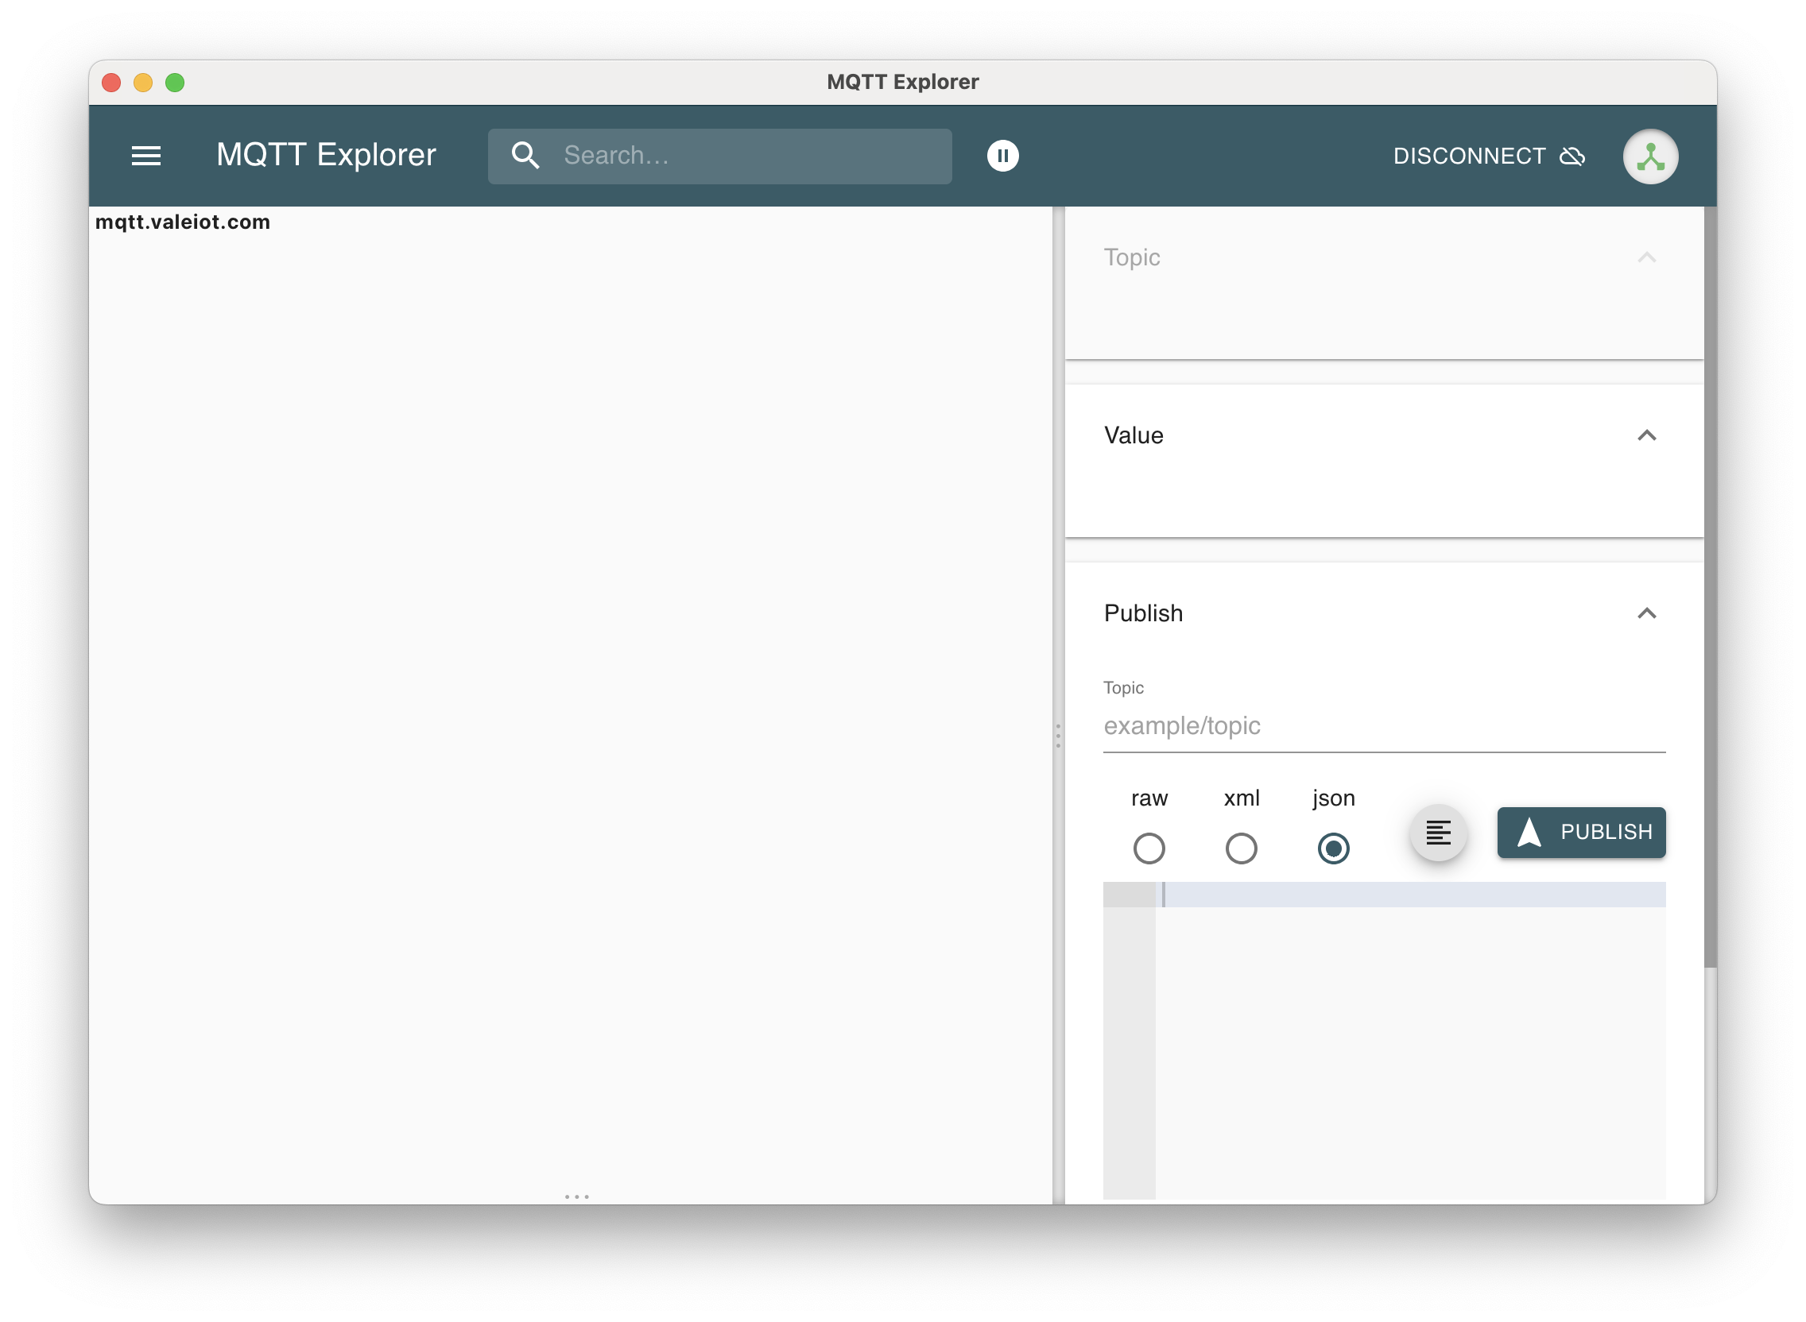The width and height of the screenshot is (1806, 1322).
Task: Select the raw payload format radio button
Action: coord(1149,848)
